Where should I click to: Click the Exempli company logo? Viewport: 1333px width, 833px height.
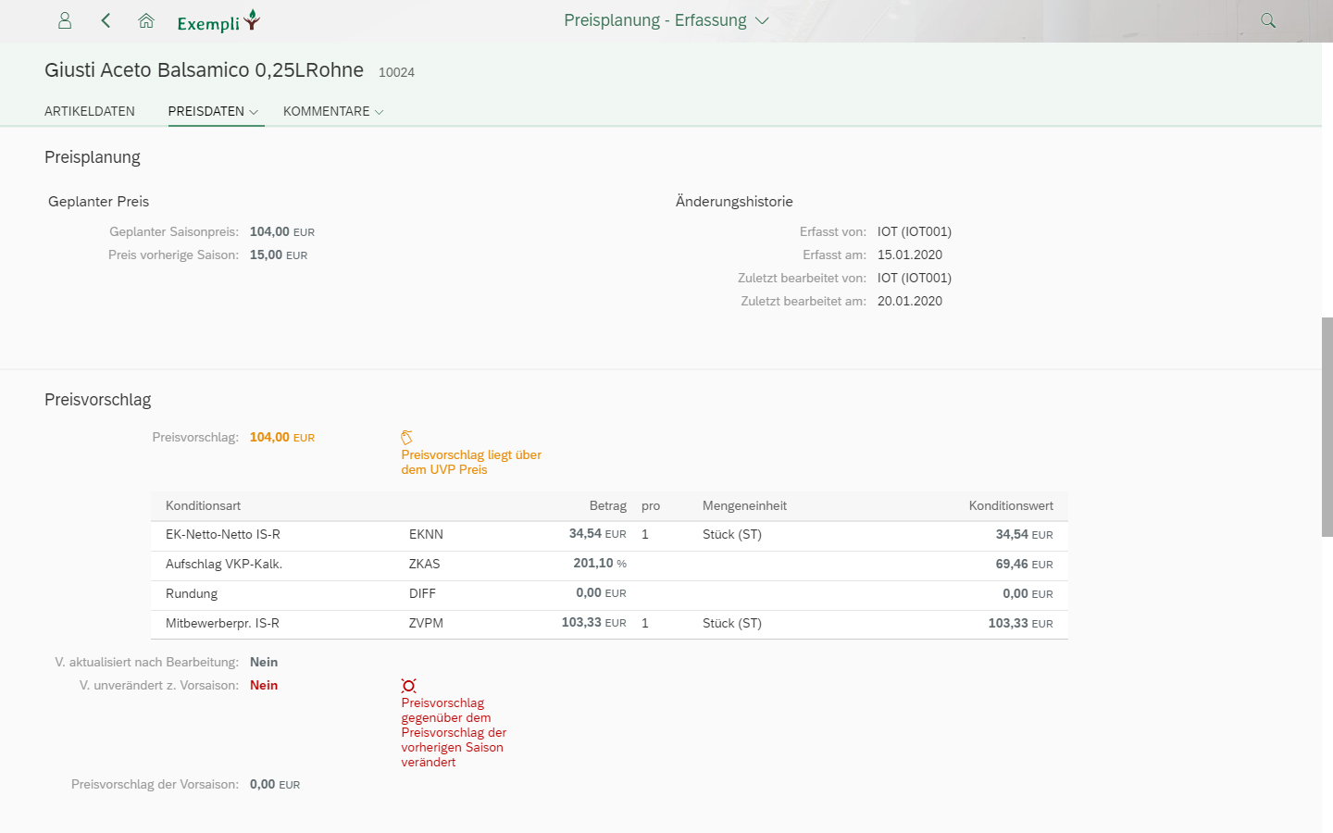(x=218, y=21)
